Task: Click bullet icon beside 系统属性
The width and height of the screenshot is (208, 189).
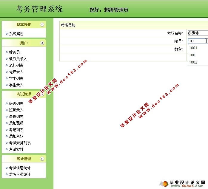Action: (6, 34)
